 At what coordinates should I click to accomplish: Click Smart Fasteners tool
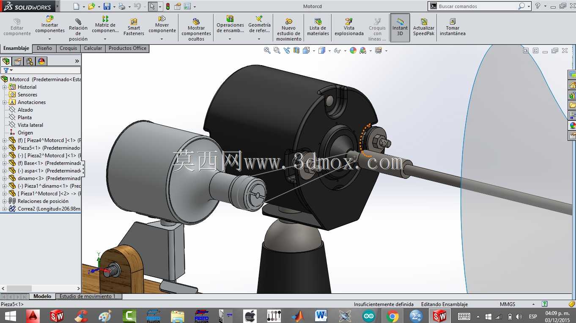point(134,27)
